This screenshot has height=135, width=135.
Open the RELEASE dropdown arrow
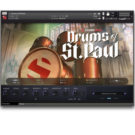[40, 89]
